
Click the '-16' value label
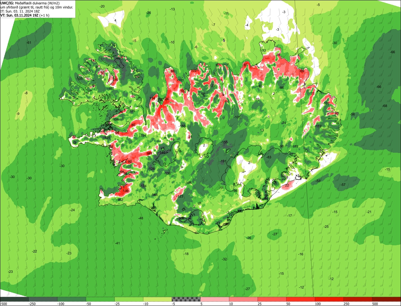click(301, 254)
